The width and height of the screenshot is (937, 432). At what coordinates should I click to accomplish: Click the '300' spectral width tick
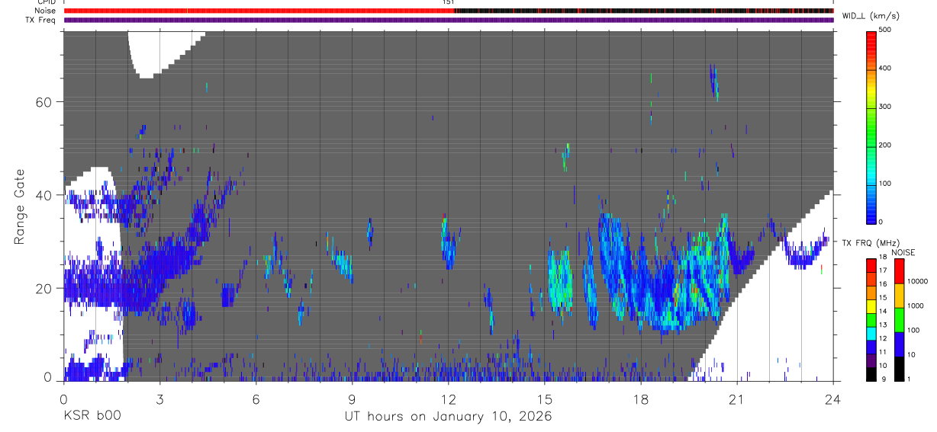pyautogui.click(x=885, y=107)
